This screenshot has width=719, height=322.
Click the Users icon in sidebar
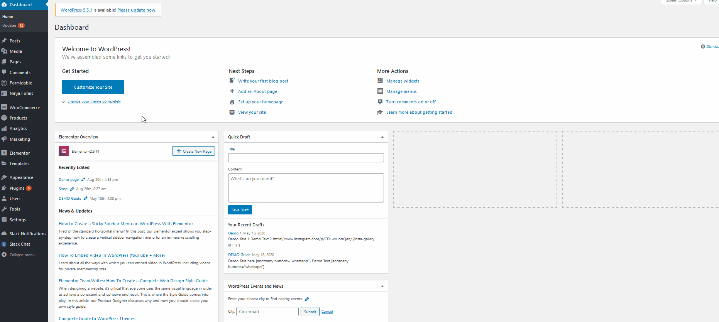pyautogui.click(x=4, y=199)
